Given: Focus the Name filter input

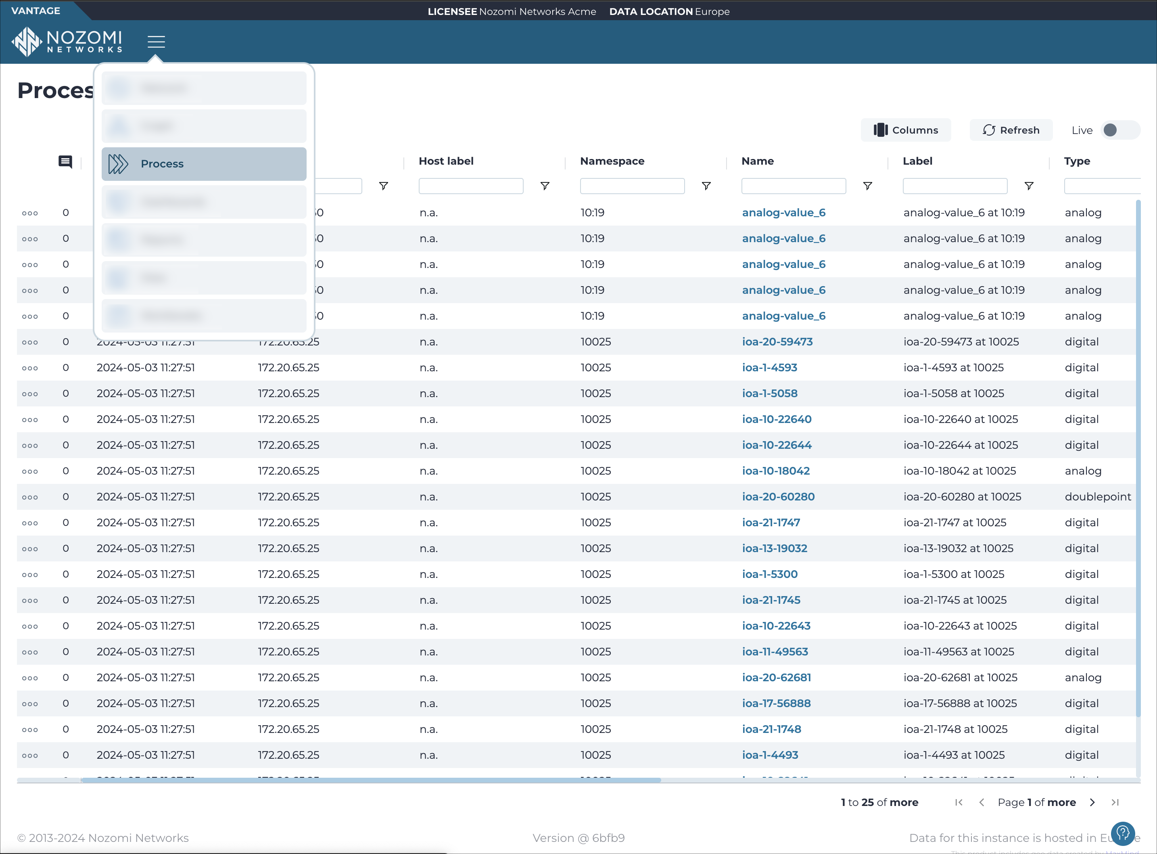Looking at the screenshot, I should pos(793,186).
